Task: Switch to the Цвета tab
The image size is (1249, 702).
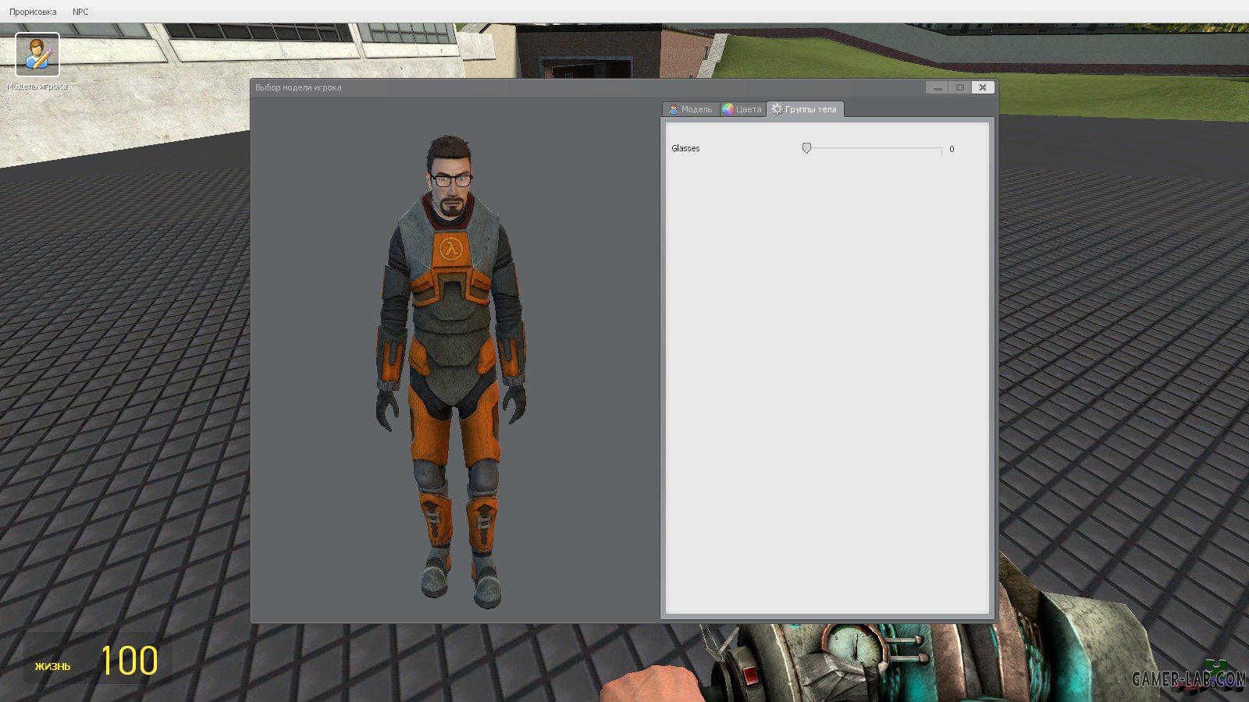Action: click(x=742, y=109)
